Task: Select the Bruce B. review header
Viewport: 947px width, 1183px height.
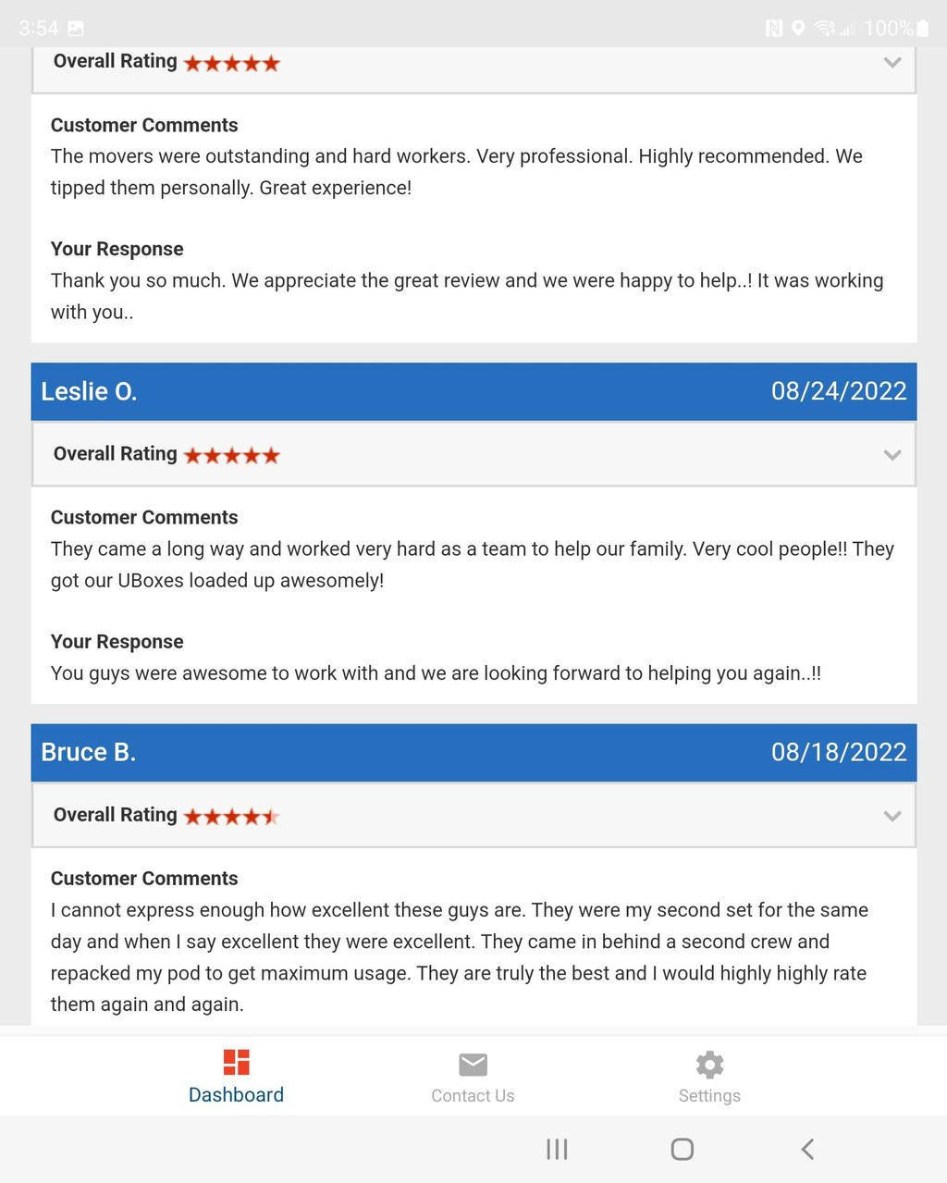Action: pyautogui.click(x=473, y=752)
